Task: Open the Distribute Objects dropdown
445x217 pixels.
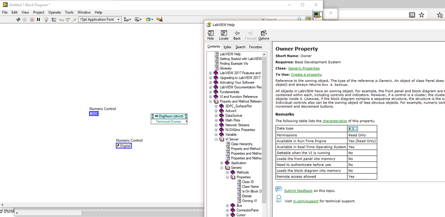Action: click(x=138, y=20)
